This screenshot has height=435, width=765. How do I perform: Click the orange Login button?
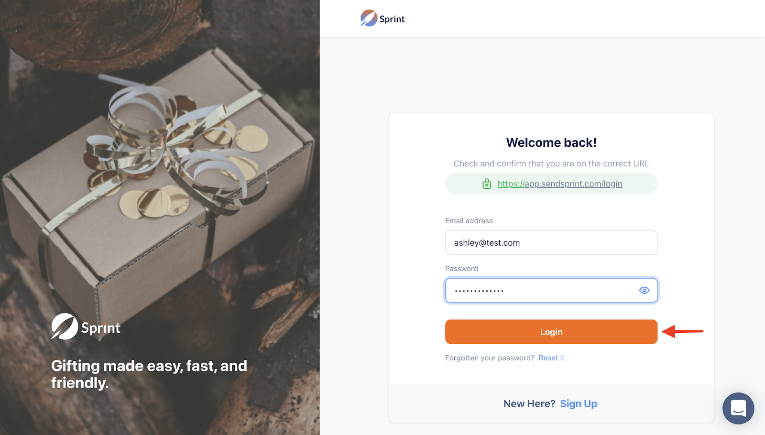pos(551,332)
